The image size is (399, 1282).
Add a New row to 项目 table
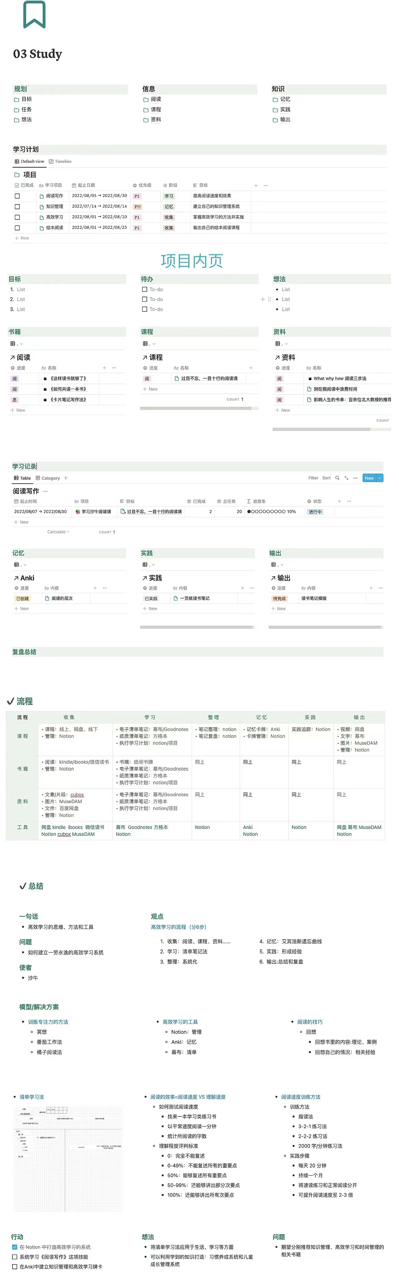pyautogui.click(x=22, y=238)
